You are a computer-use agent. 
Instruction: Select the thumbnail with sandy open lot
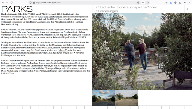(x=127, y=98)
